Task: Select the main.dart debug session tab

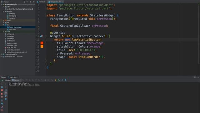Action: click(13, 77)
